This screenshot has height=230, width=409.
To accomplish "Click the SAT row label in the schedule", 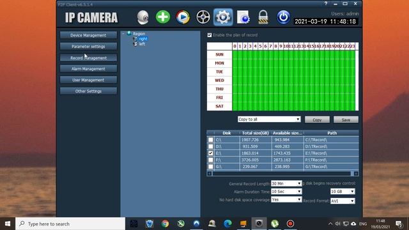I will [x=219, y=106].
